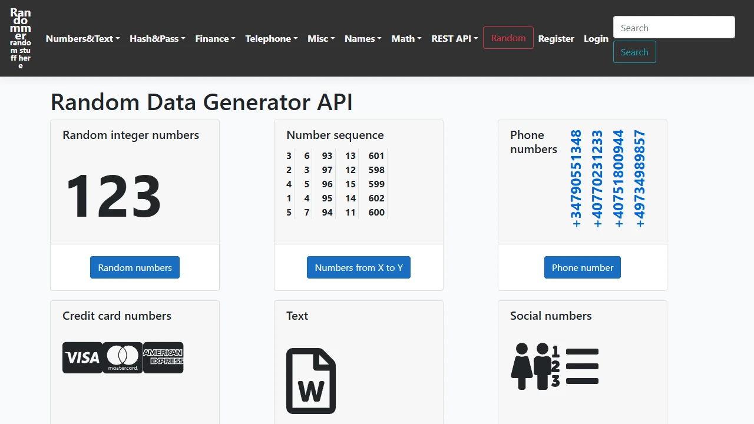The height and width of the screenshot is (424, 754).
Task: Click the Visa card icon
Action: pos(82,357)
